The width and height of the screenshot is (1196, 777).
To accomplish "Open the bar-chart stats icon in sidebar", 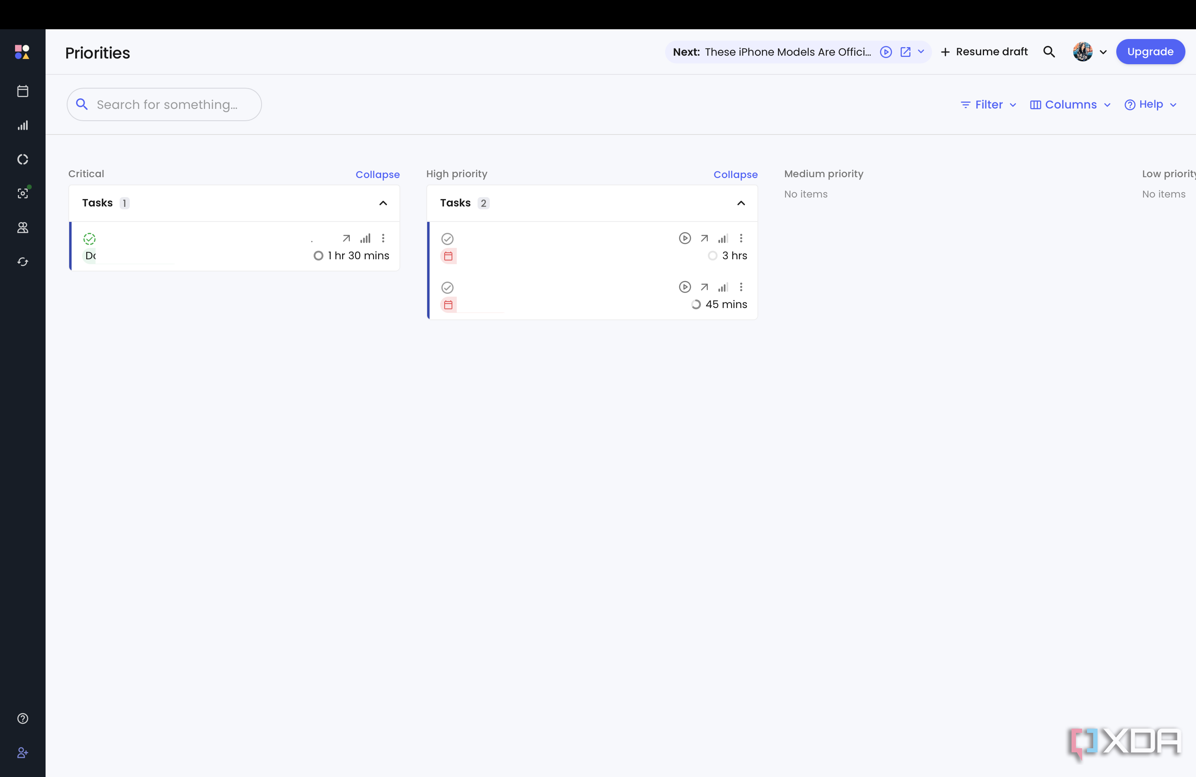I will tap(23, 125).
